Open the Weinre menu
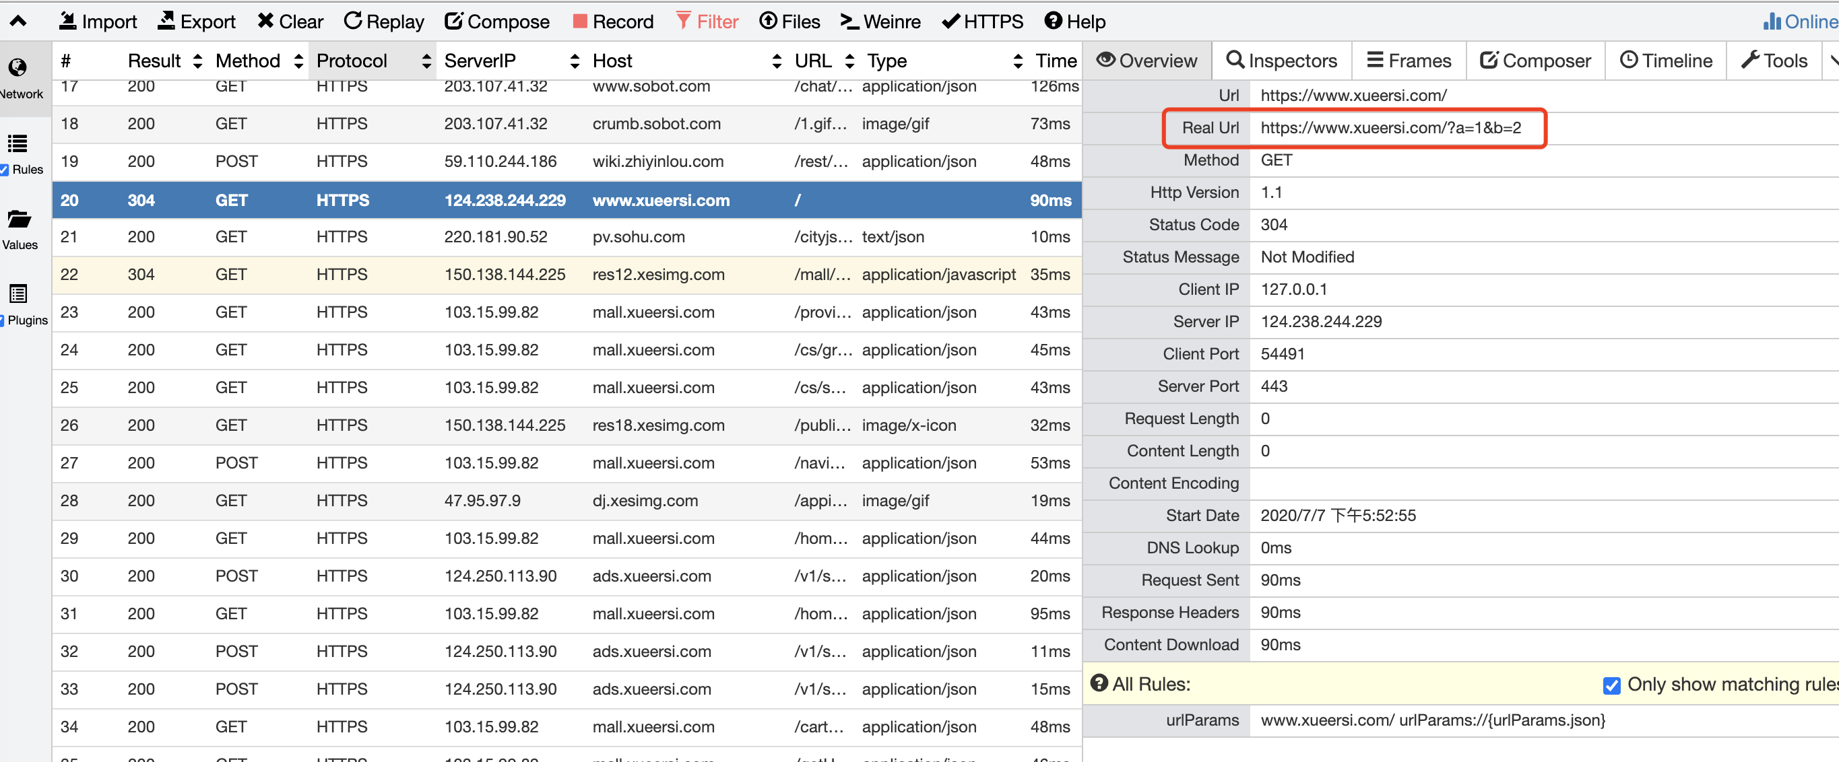 point(880,22)
